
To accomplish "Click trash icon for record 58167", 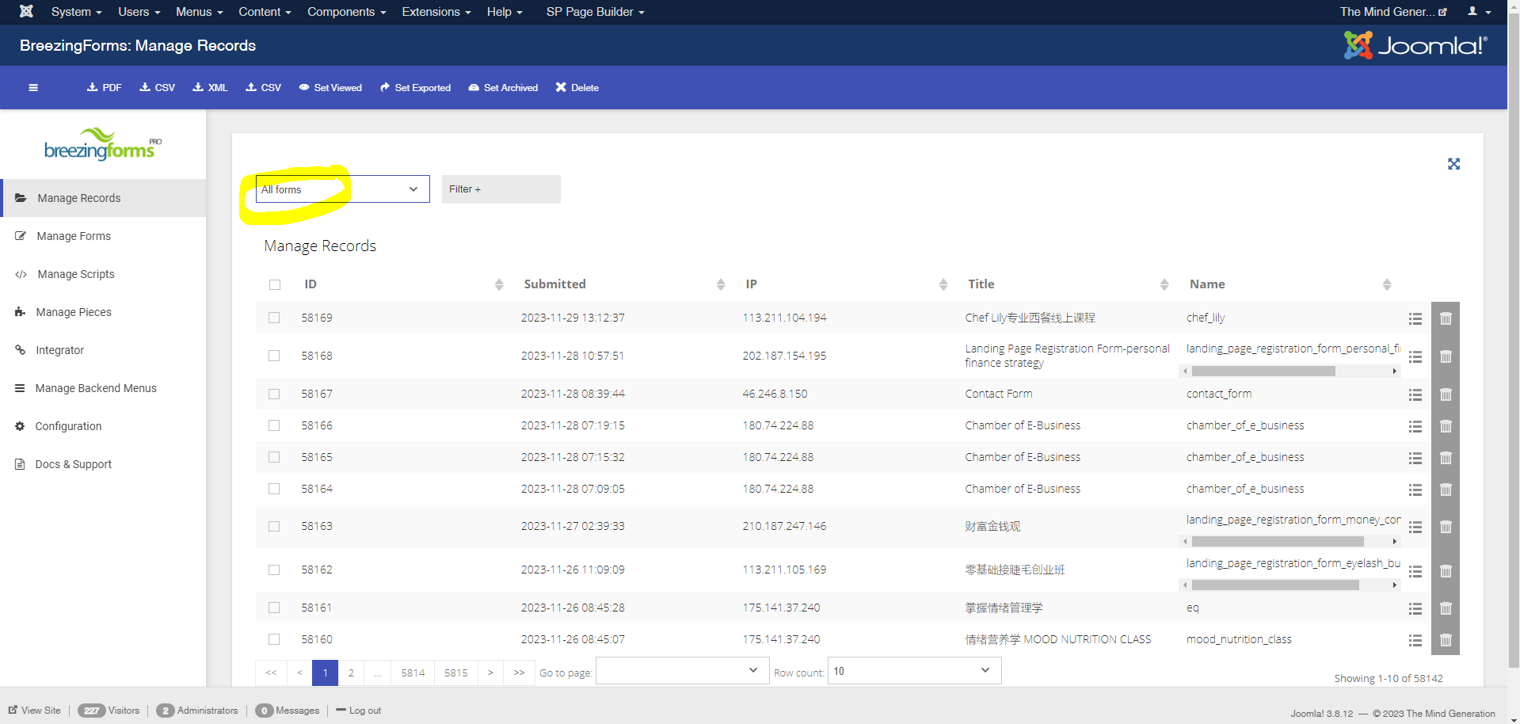I will [x=1446, y=394].
